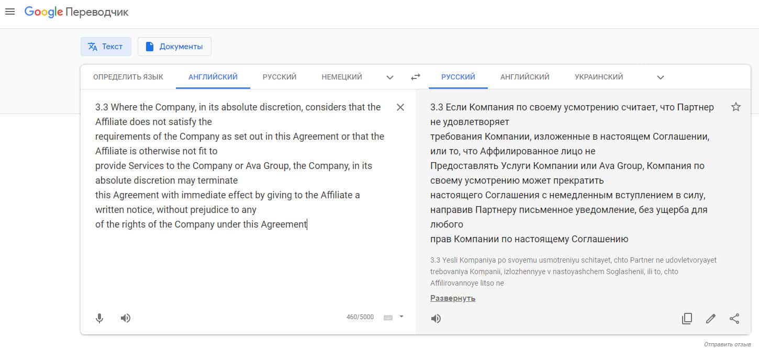Save translation with the star icon
The height and width of the screenshot is (350, 759).
(735, 107)
